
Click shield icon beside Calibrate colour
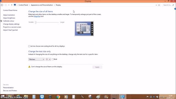pos(1,21)
